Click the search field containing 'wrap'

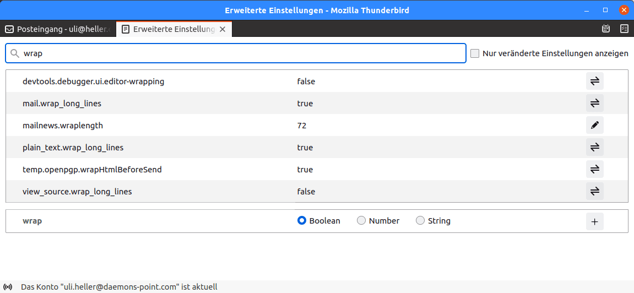(x=236, y=53)
